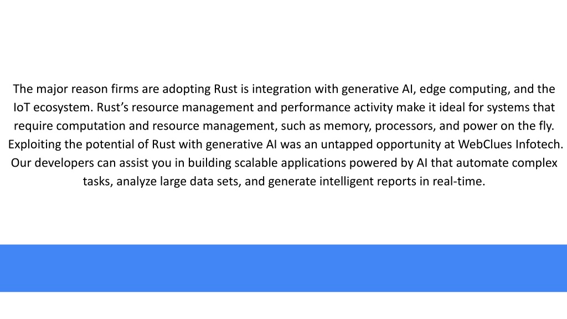The image size is (567, 319).
Task: Click 'tasks' starting the last line
Action: [96, 181]
